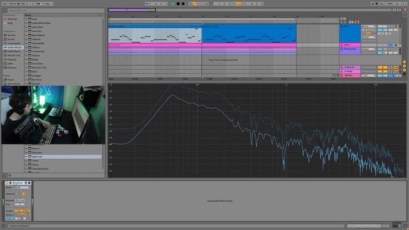
Task: Select Favorites in the Collections list
Action: coord(12,19)
